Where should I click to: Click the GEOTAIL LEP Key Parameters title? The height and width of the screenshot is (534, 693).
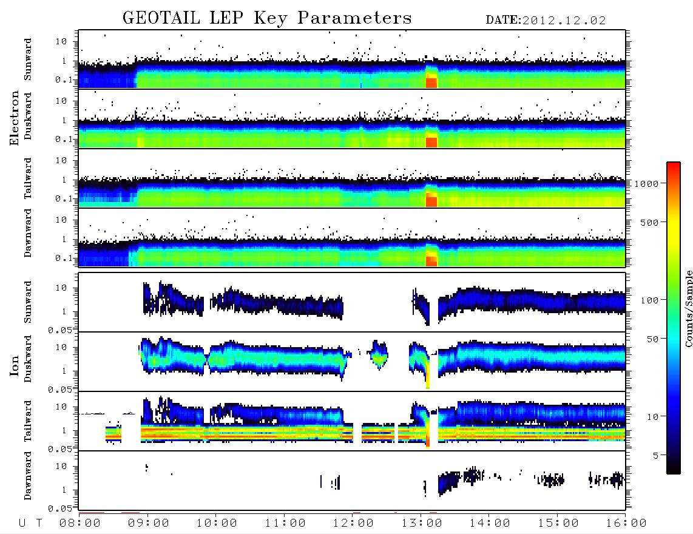267,18
